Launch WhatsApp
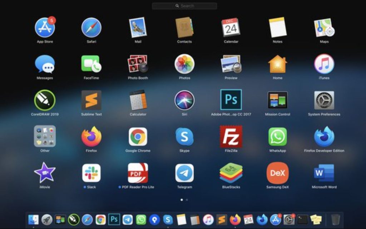 click(277, 138)
